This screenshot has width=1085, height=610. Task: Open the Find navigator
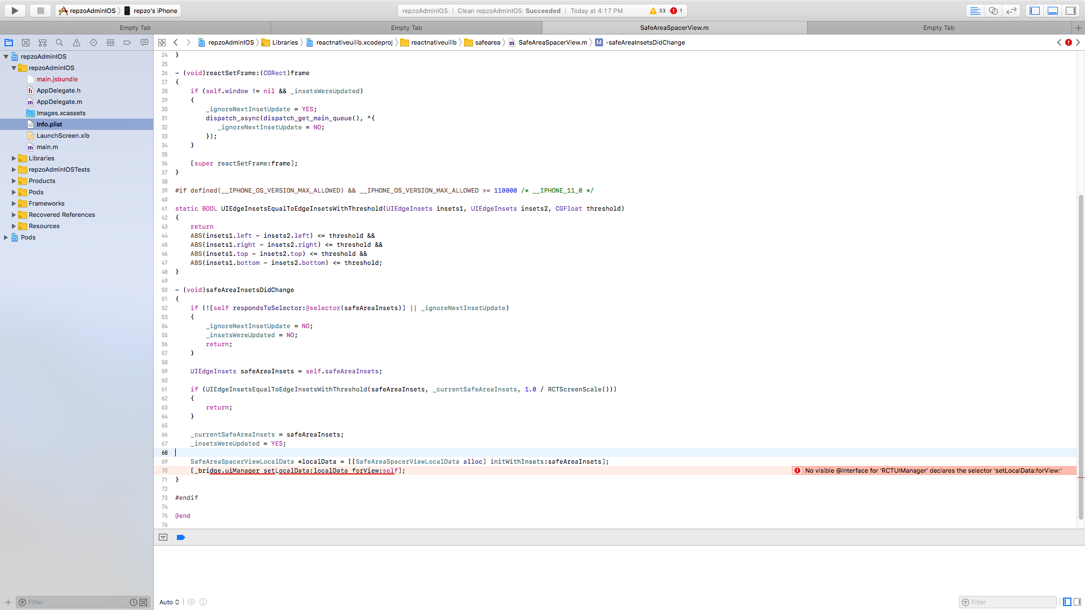(x=59, y=42)
